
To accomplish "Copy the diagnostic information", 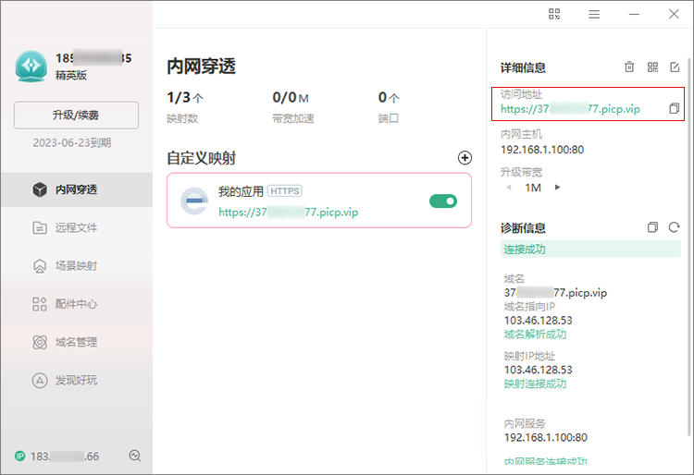I will click(x=652, y=227).
